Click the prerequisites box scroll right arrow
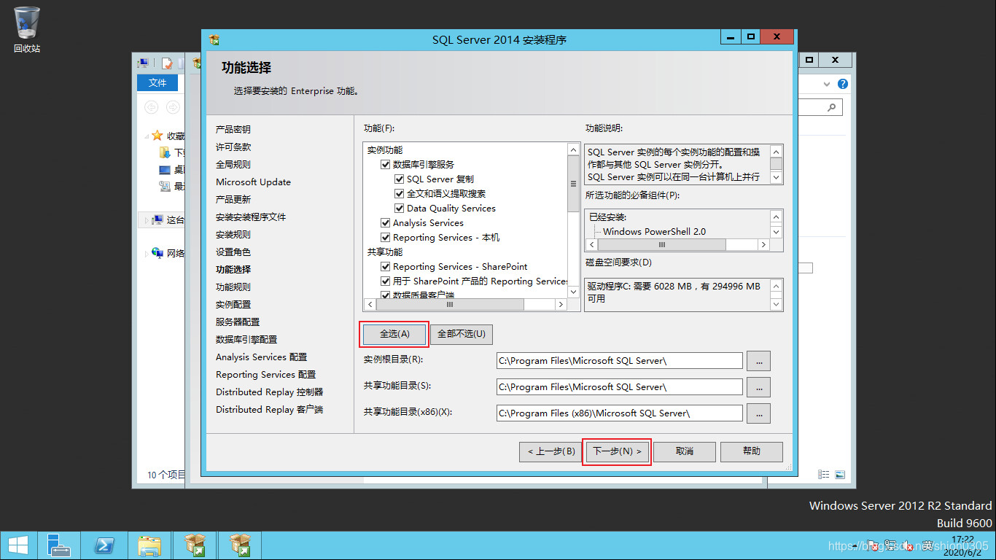Viewport: 996px width, 560px height. [x=764, y=245]
